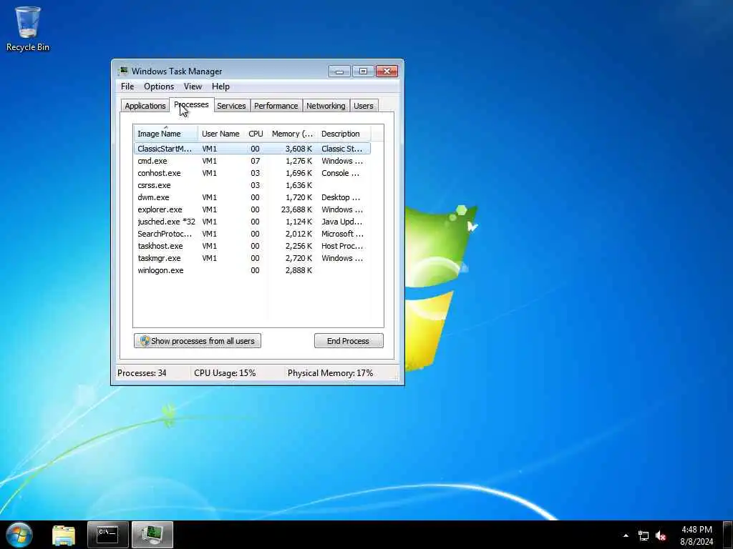Open the Recycle Bin desktop icon
The image size is (733, 549).
[x=28, y=29]
